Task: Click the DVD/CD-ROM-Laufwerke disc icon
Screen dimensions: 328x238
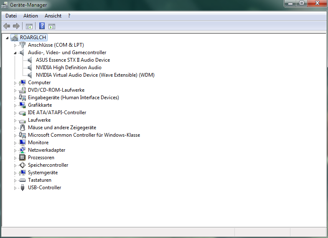Action: (x=22, y=90)
